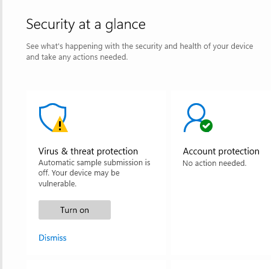
Task: Click the word 'vulnerable.' in the warning
Action: click(57, 183)
